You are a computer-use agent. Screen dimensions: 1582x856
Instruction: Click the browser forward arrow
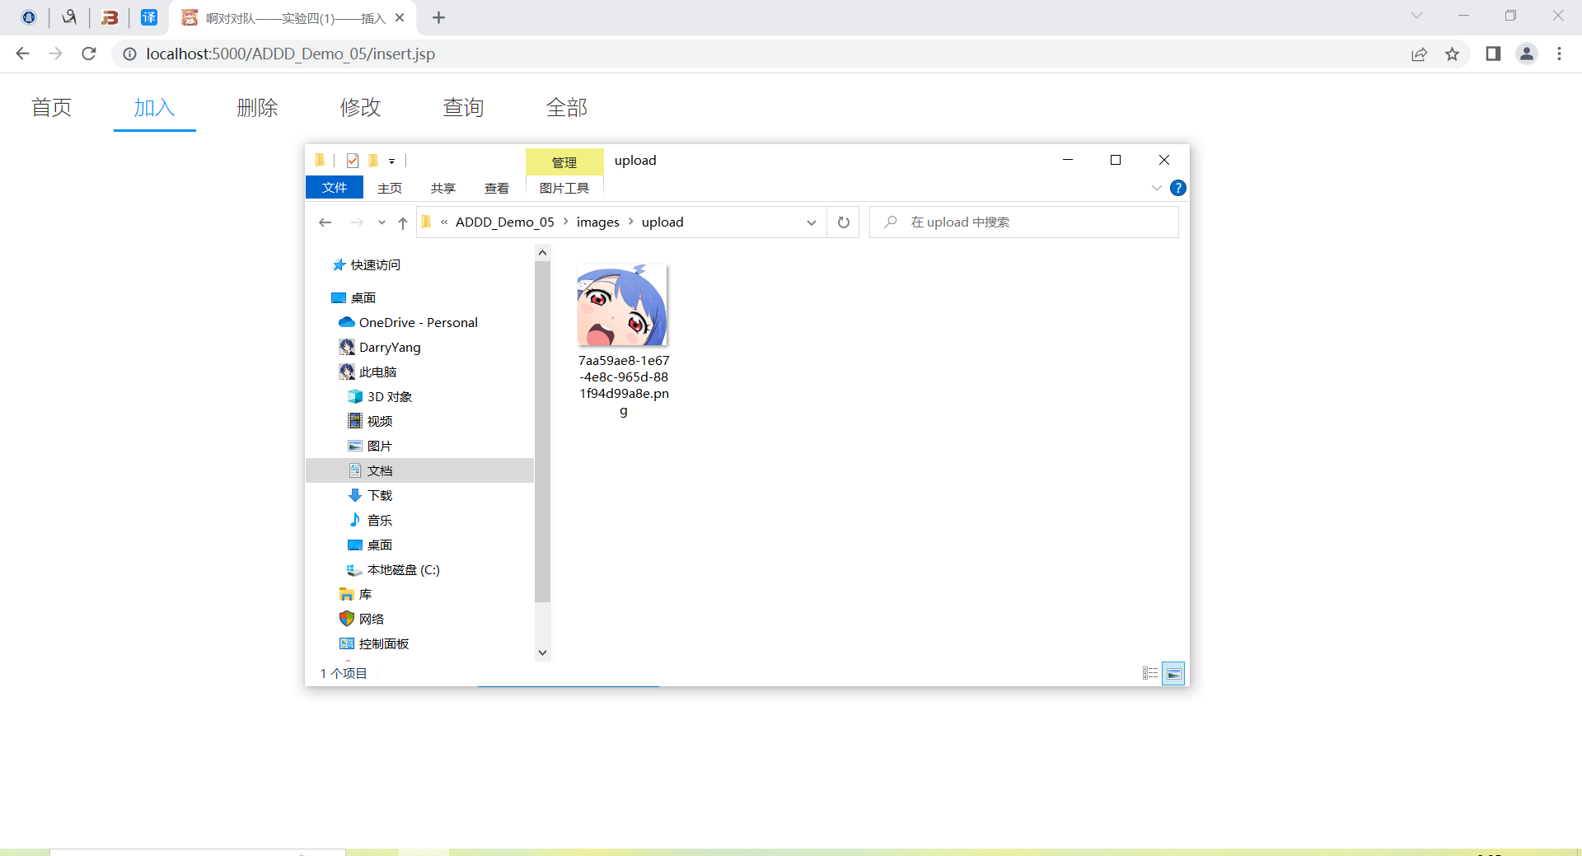[55, 54]
